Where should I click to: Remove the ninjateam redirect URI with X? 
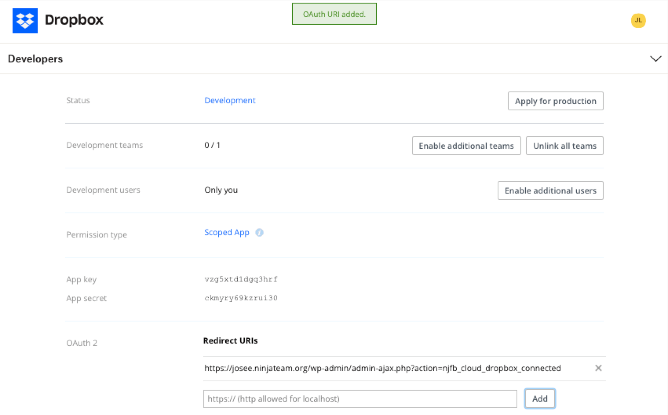tap(598, 368)
